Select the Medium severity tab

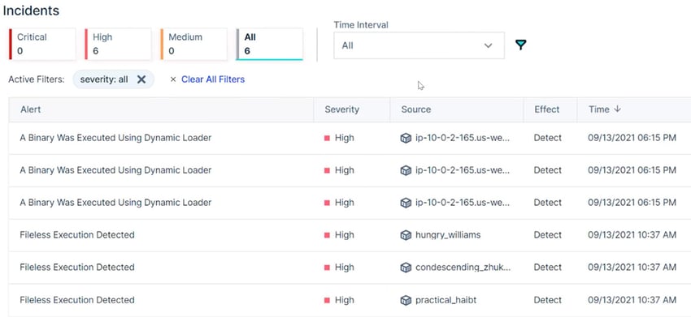[194, 44]
